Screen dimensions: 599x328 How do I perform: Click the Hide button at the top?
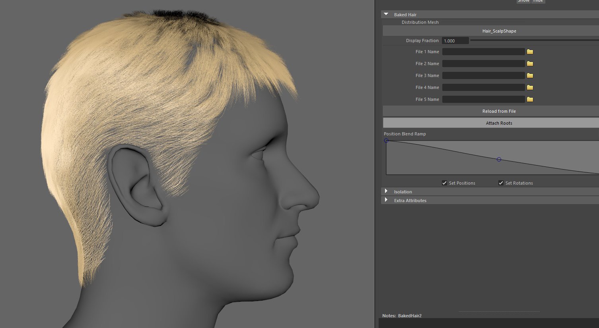[538, 1]
